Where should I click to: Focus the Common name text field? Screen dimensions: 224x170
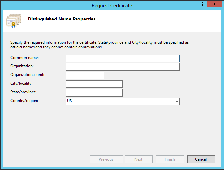pyautogui.click(x=123, y=58)
